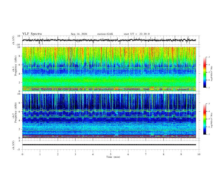Click the station=GAK label
224x173 pixels.
[105, 34]
